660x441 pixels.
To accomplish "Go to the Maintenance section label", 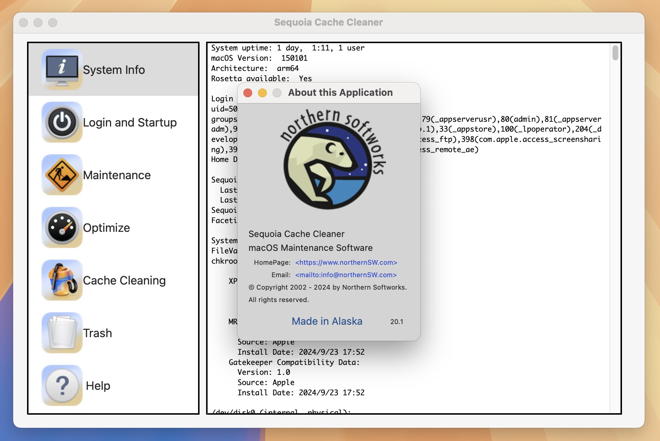I will (117, 175).
